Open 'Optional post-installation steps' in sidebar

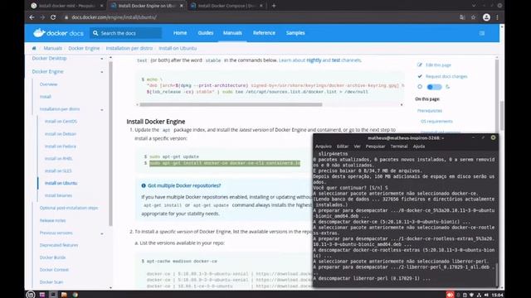tap(69, 208)
